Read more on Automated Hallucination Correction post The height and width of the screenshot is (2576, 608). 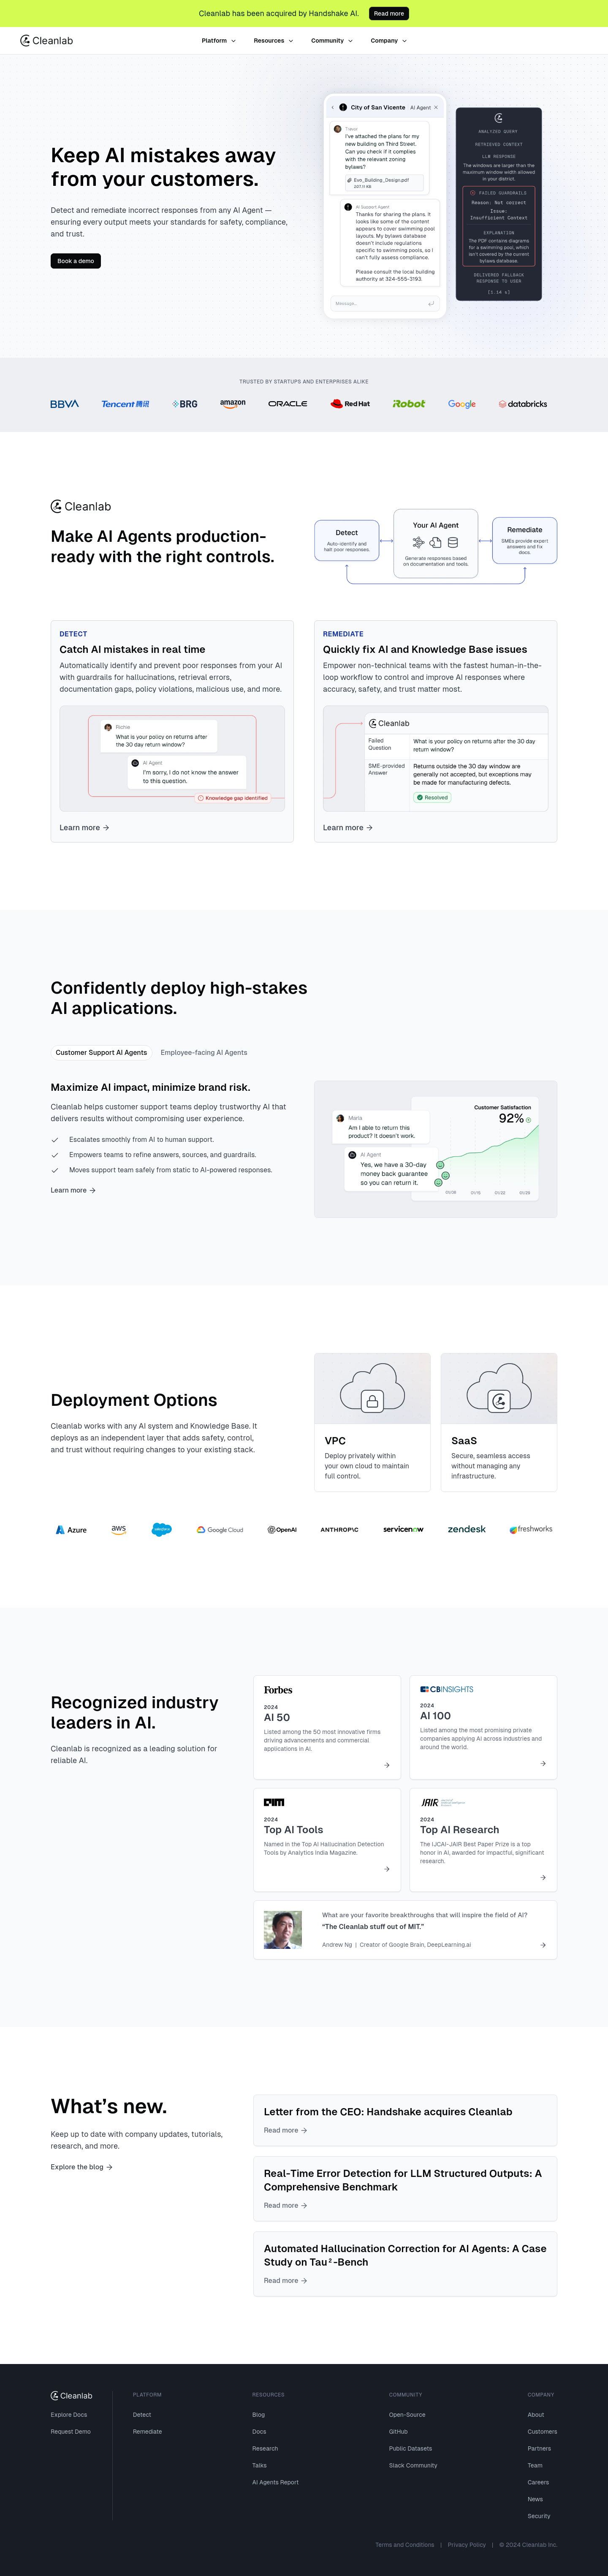click(x=285, y=2280)
